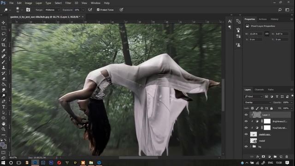
Task: Toggle link width and height
Action: (x=267, y=34)
